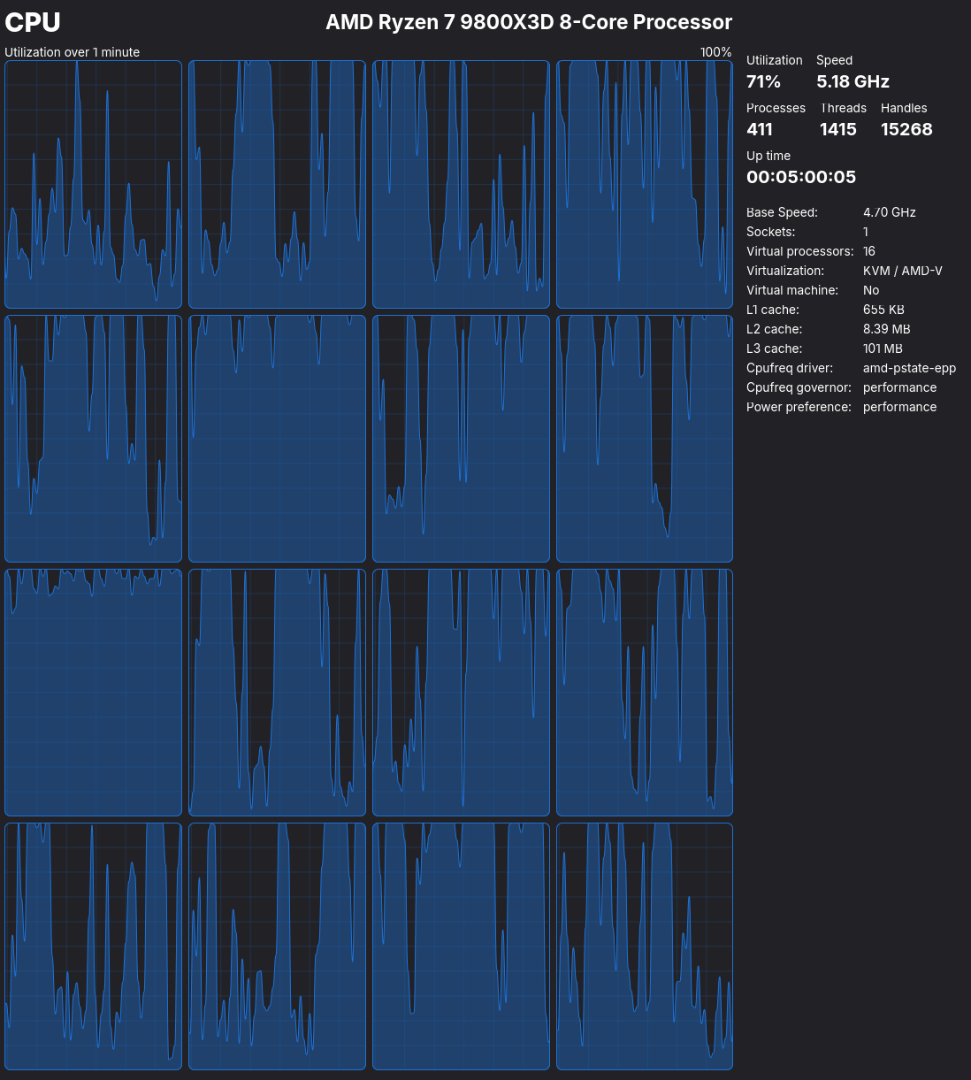The width and height of the screenshot is (971, 1080).
Task: Click the Processes count 411
Action: pos(760,129)
